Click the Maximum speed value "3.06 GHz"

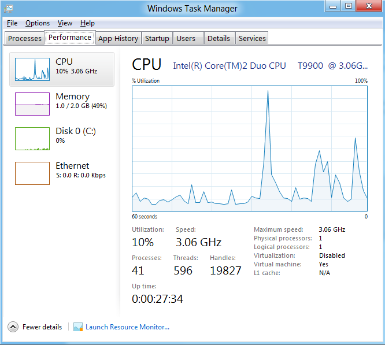[x=332, y=229]
